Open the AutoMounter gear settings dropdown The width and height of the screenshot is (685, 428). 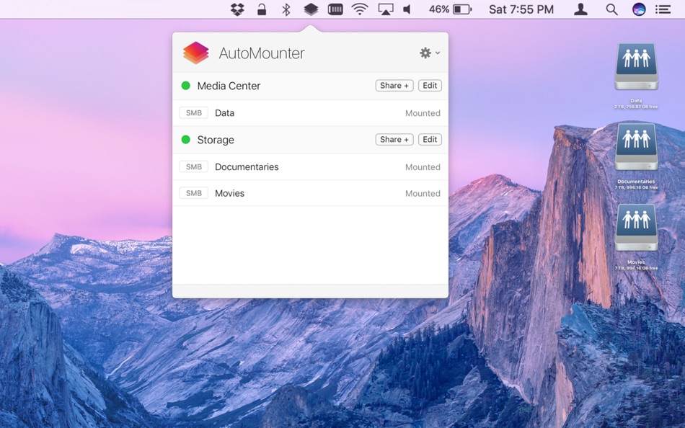click(430, 53)
